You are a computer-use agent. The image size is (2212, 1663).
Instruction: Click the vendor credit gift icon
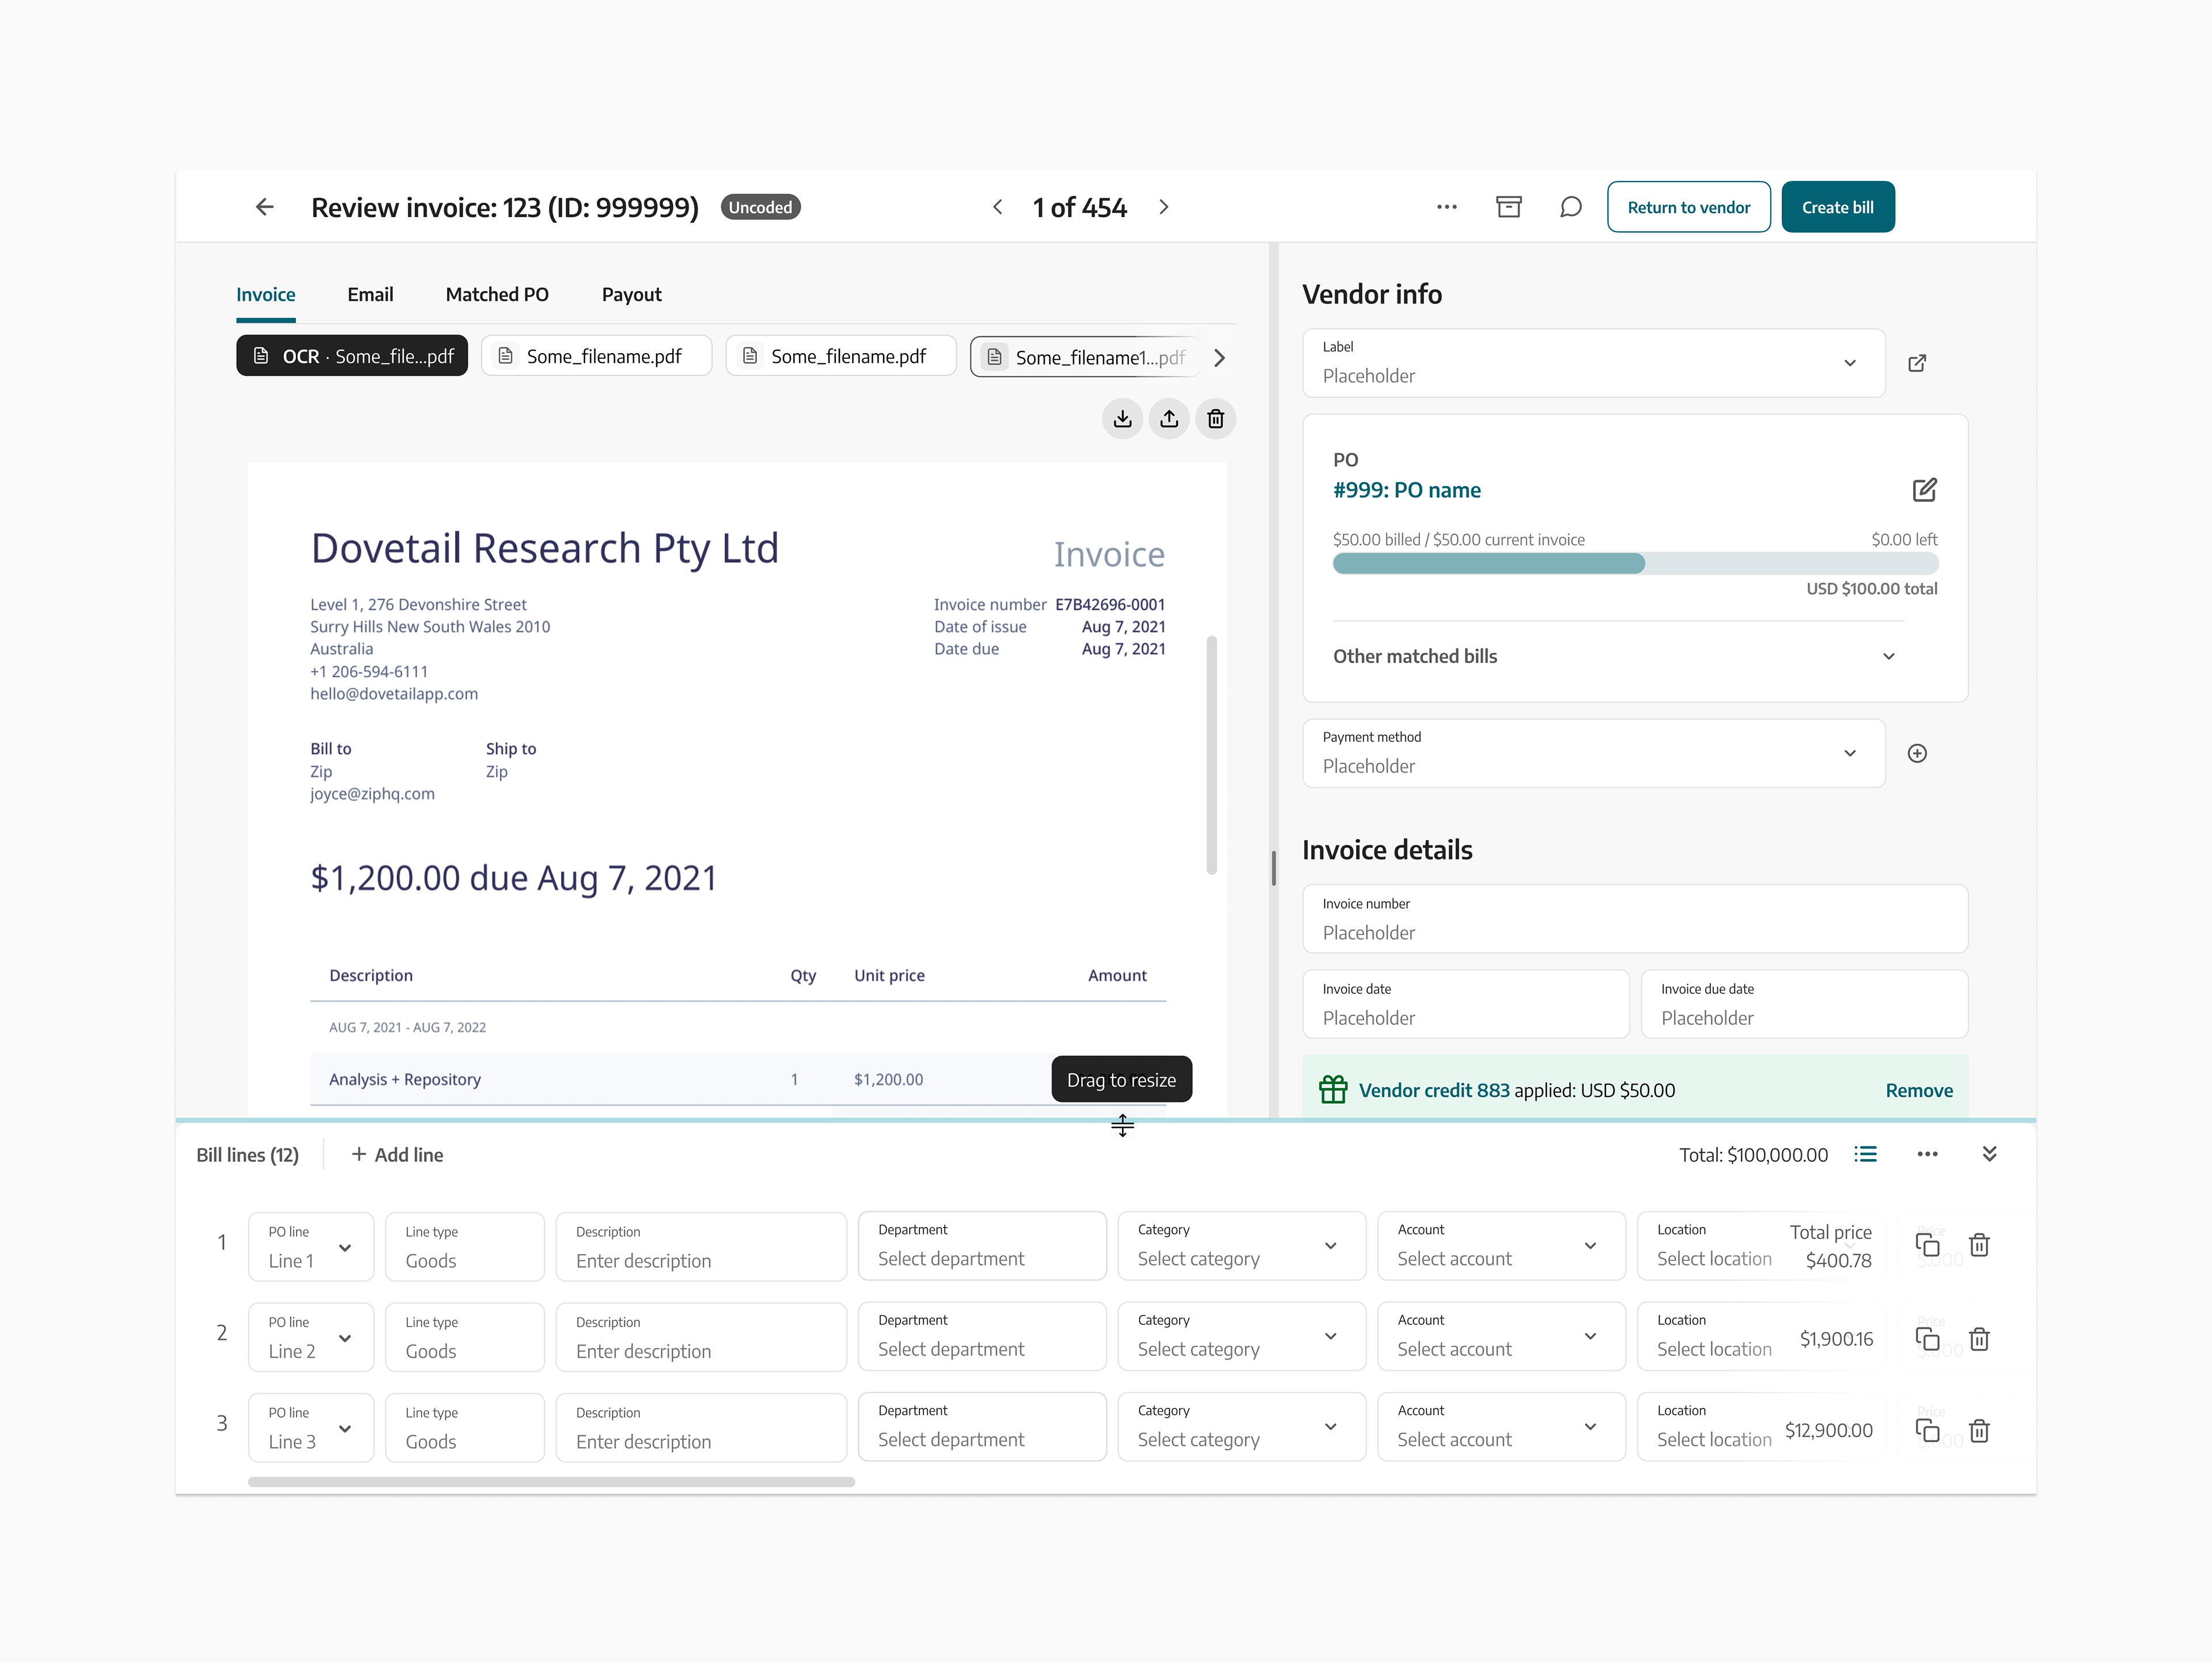tap(1333, 1089)
